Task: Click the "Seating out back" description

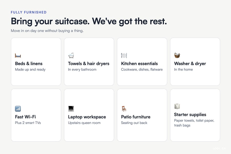Action: tap(134, 123)
